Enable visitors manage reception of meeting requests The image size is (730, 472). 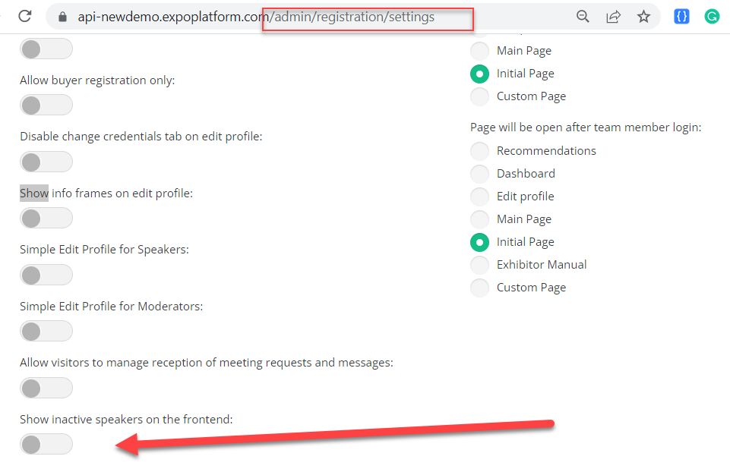[46, 388]
